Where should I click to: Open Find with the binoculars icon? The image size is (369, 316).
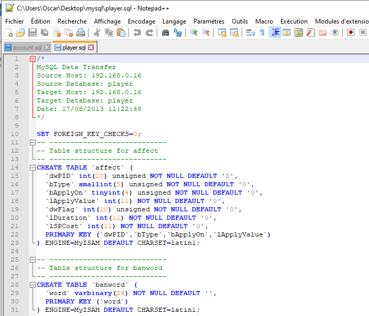pos(166,32)
